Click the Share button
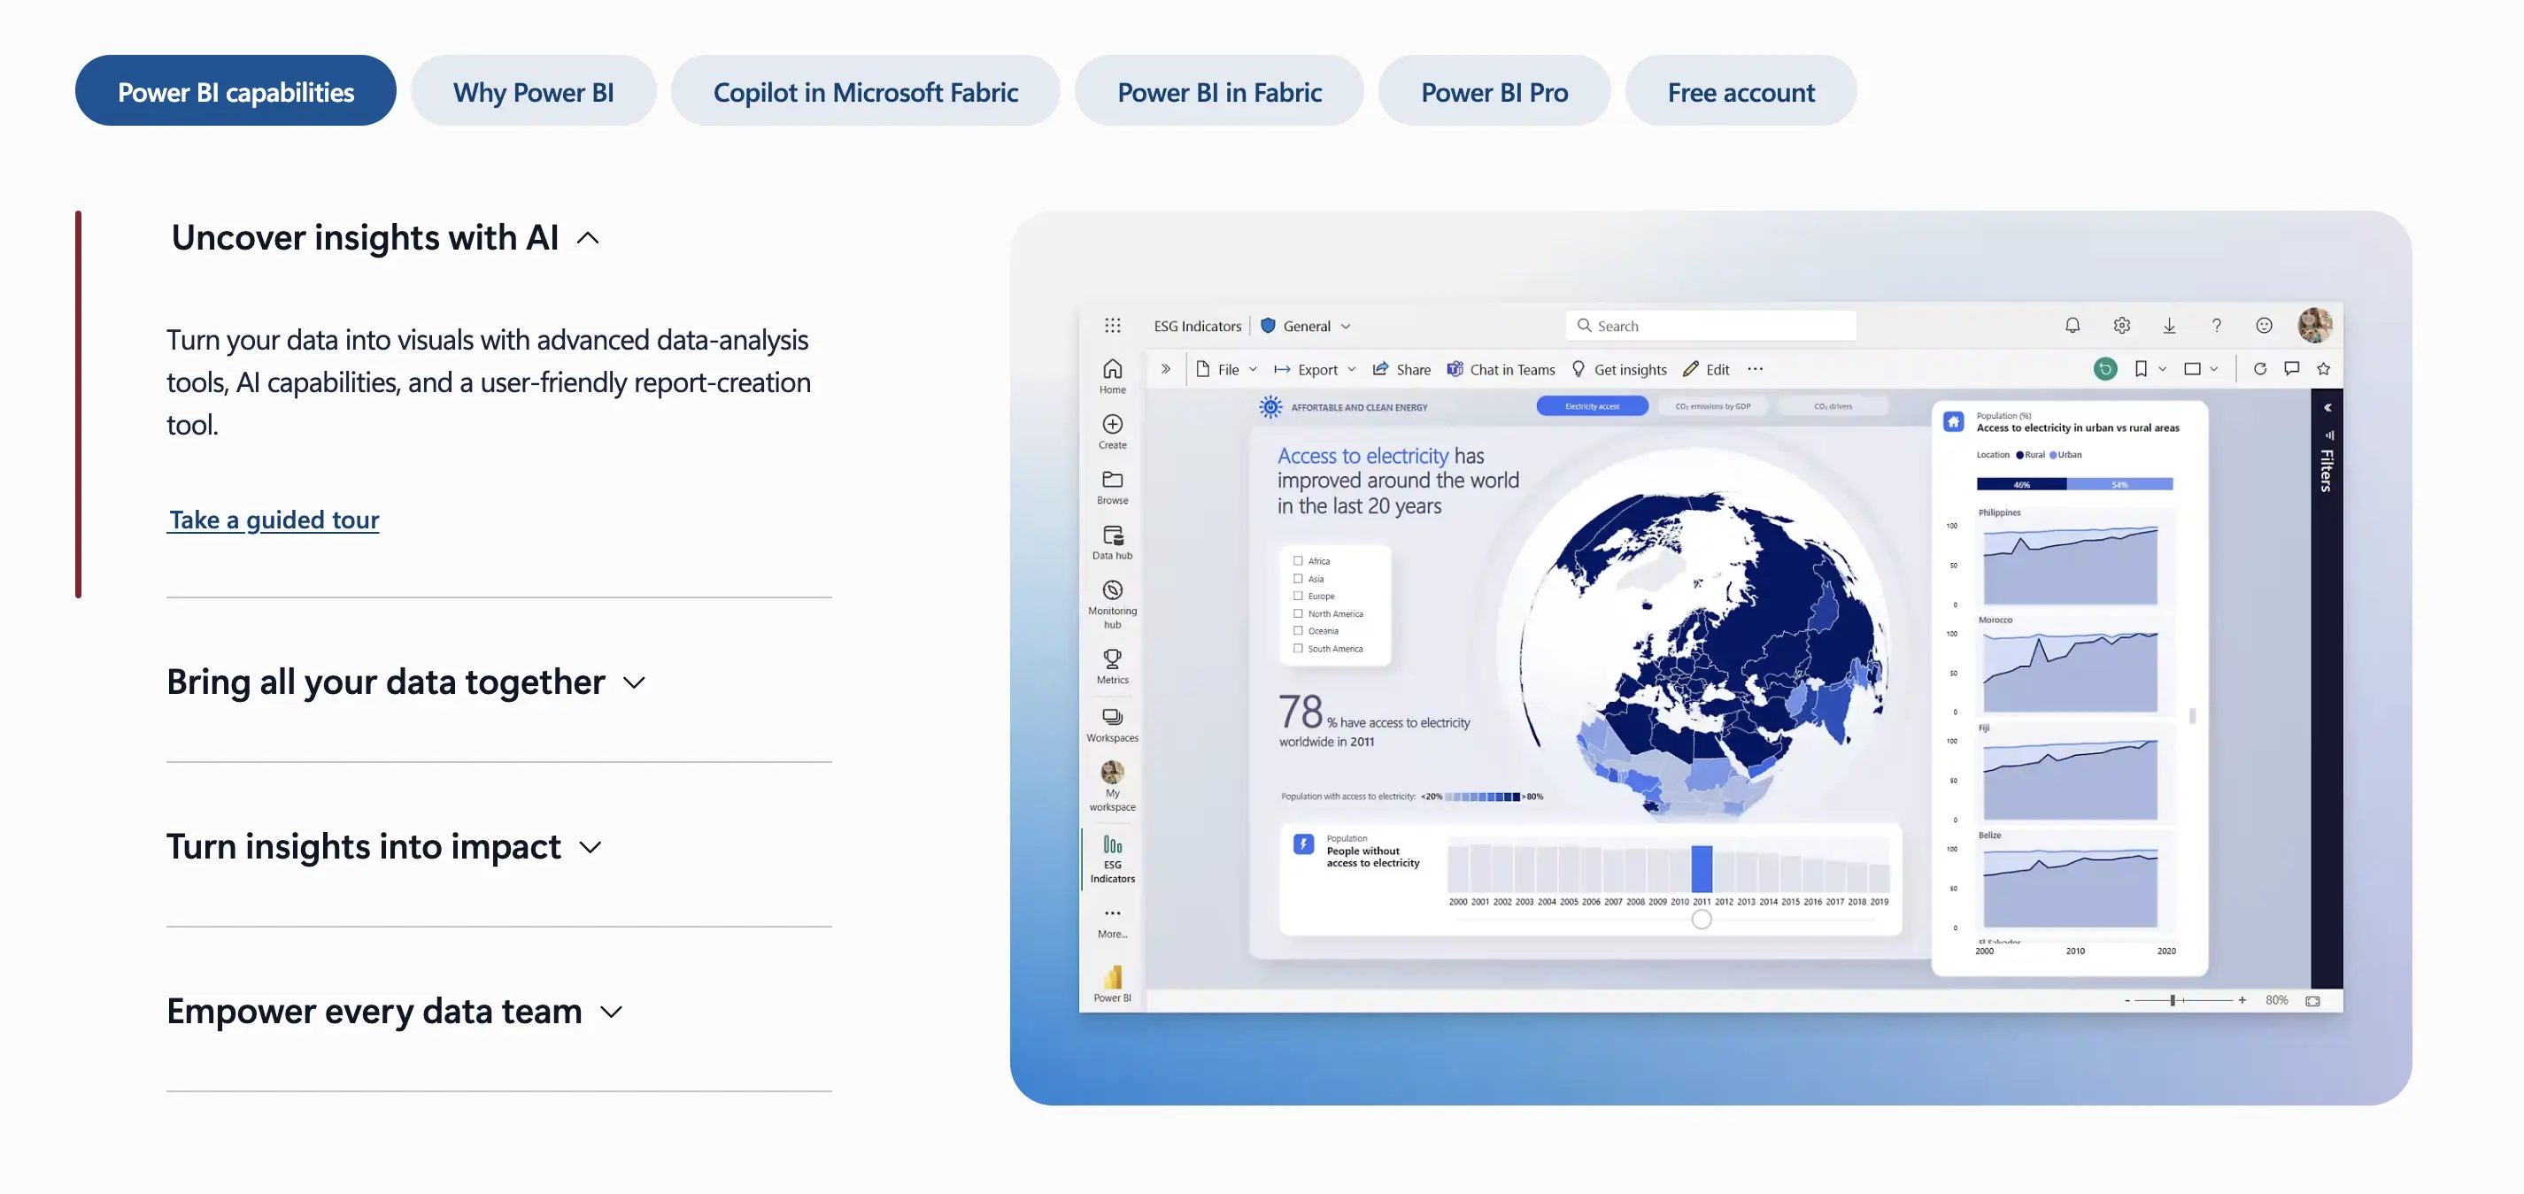This screenshot has height=1194, width=2524. 1401,369
